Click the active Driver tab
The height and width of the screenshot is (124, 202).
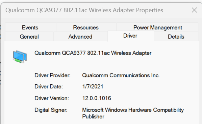pyautogui.click(x=130, y=36)
